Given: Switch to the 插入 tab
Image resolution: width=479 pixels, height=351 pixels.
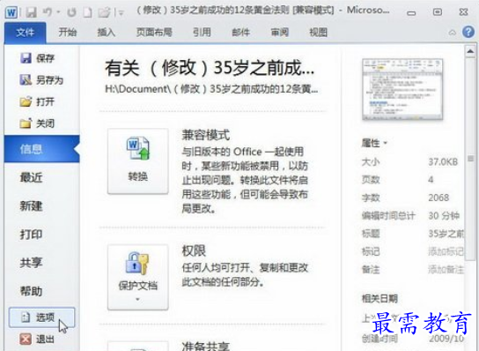Looking at the screenshot, I should coord(106,32).
